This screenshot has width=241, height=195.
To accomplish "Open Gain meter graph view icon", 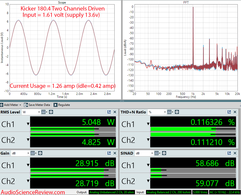I will (x=33, y=153).
